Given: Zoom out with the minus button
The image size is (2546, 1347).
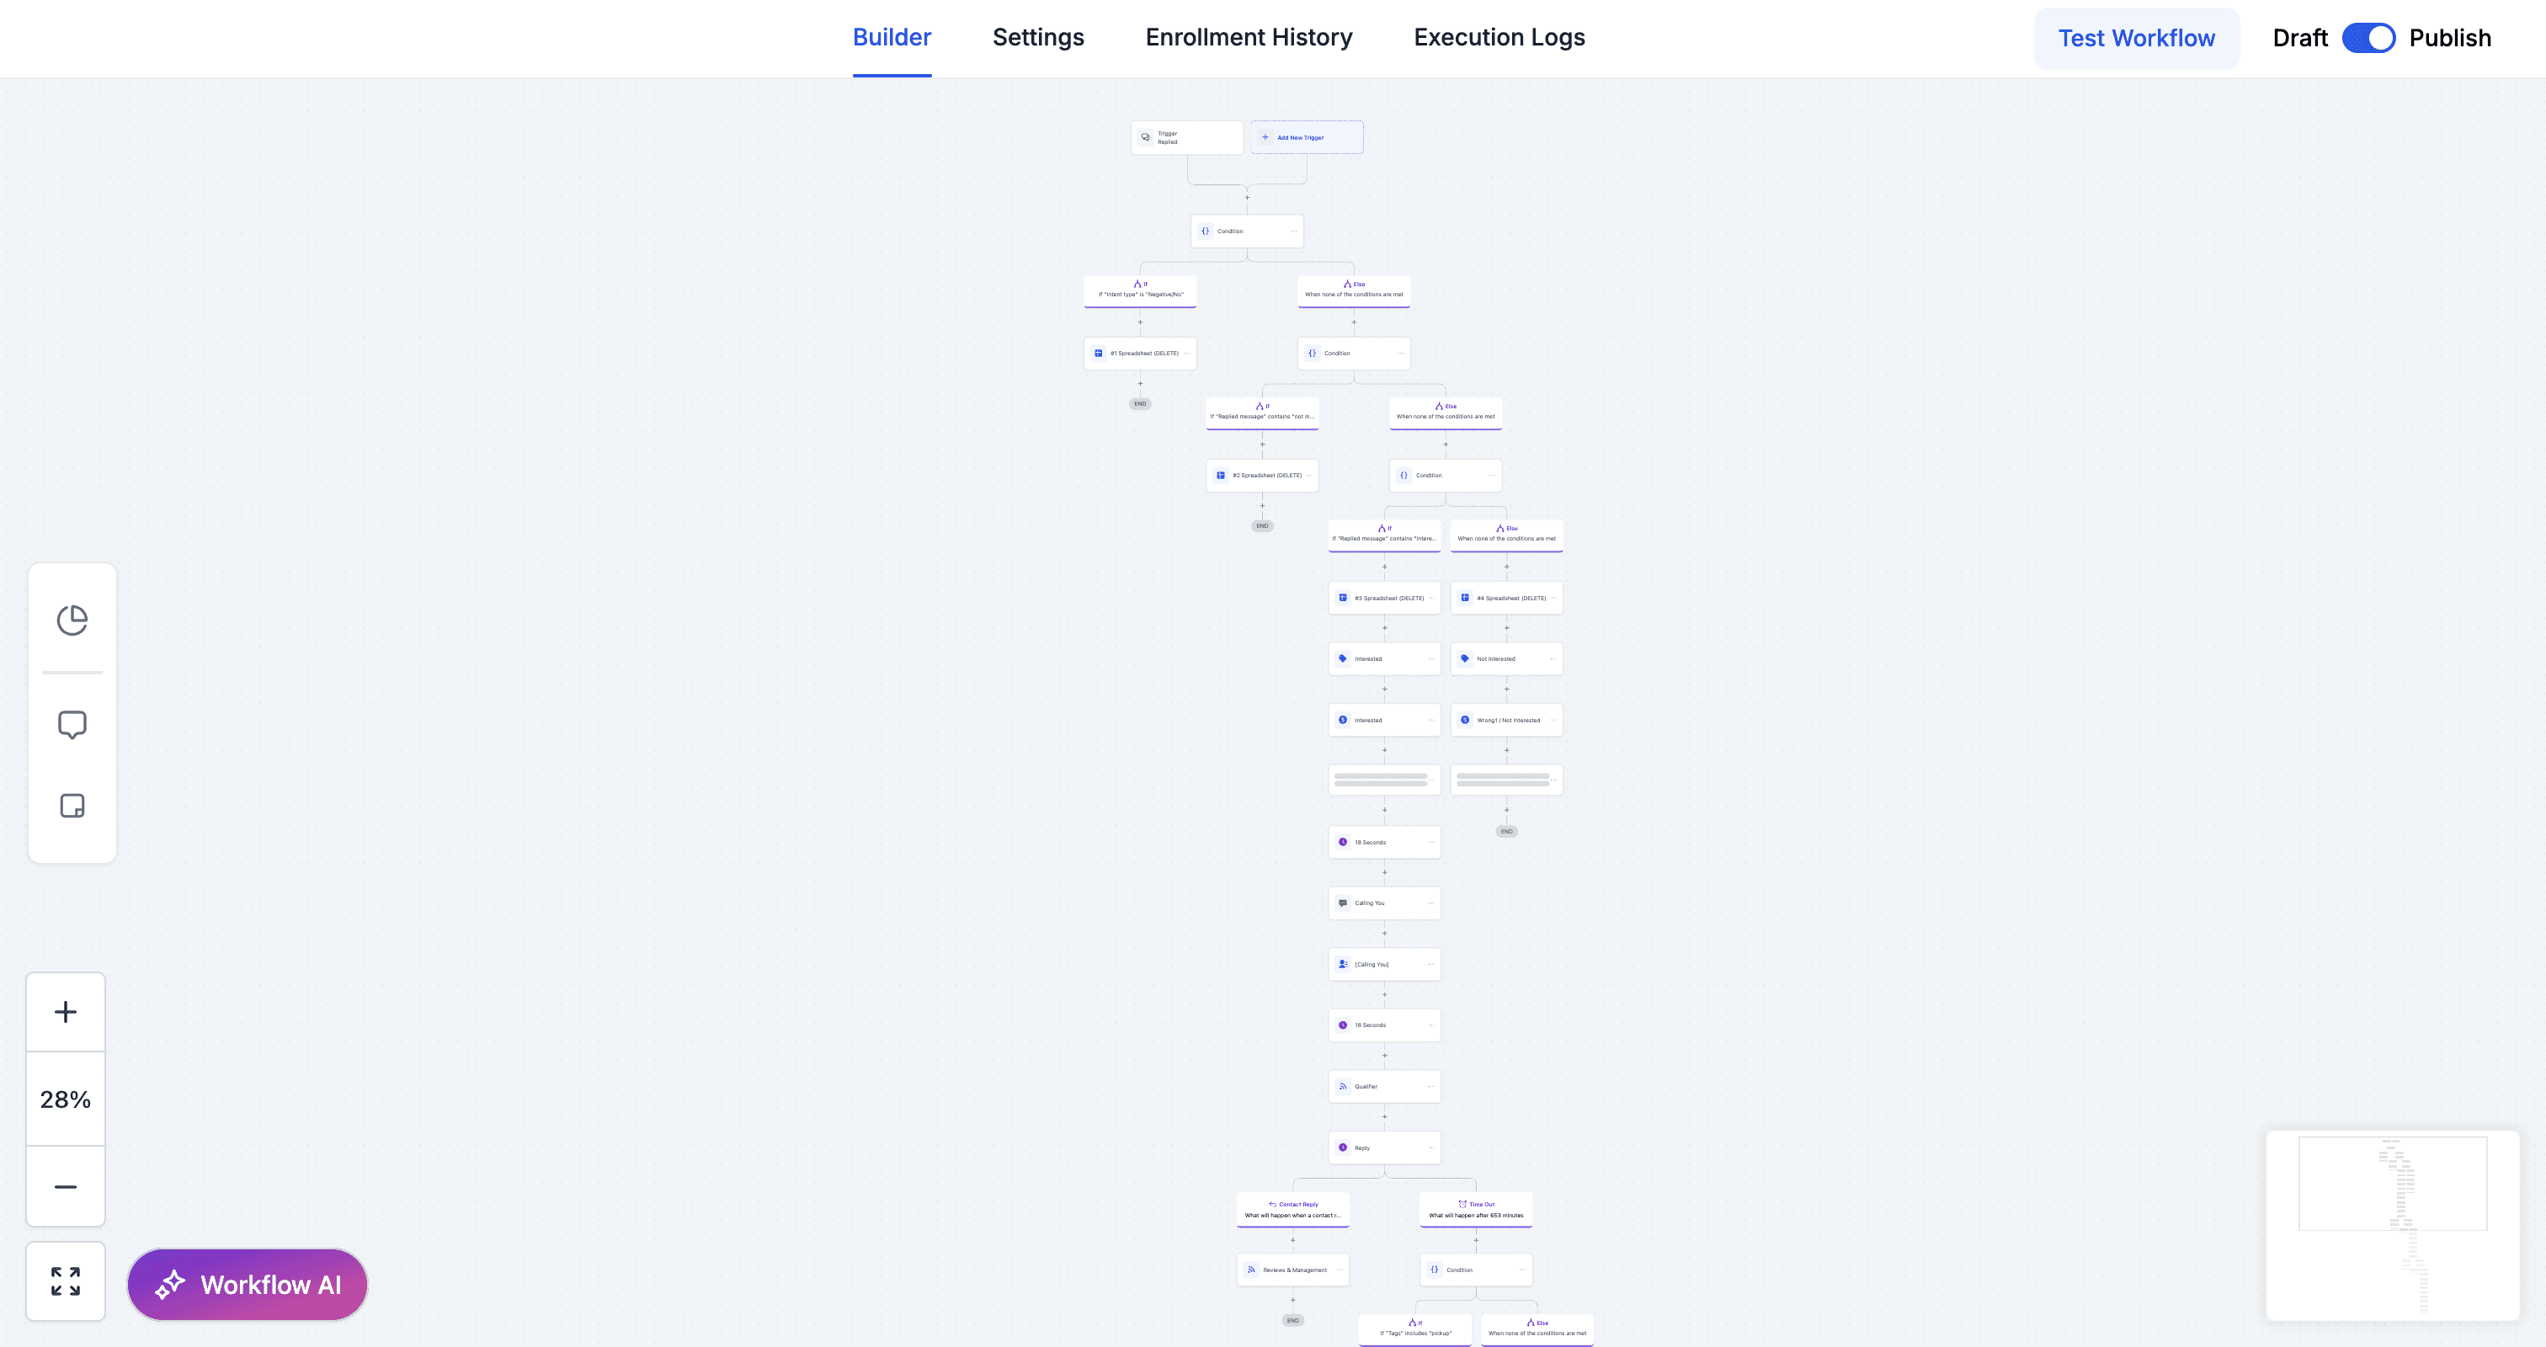Looking at the screenshot, I should [65, 1186].
